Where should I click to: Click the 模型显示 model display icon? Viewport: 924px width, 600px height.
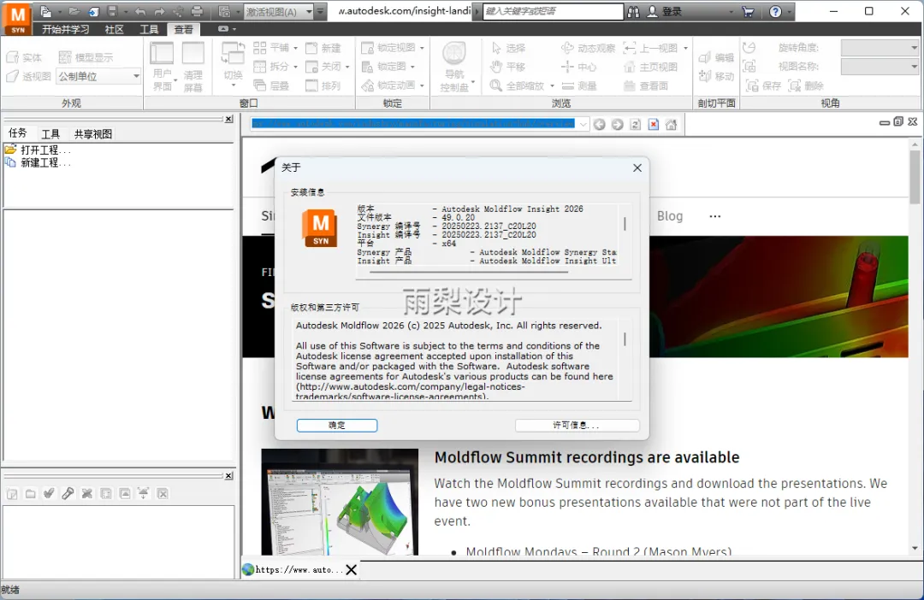(86, 57)
